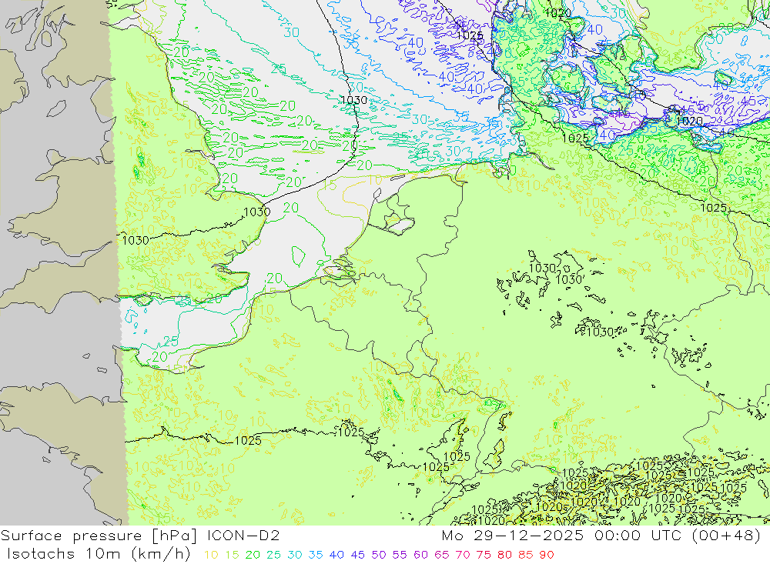Select the yellow '10' value in the isotach legend
This screenshot has height=564, width=770.
click(211, 556)
